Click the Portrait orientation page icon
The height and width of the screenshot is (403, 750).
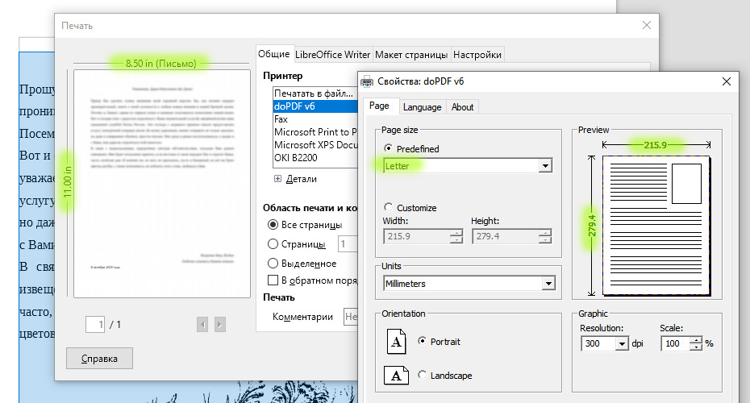point(397,342)
